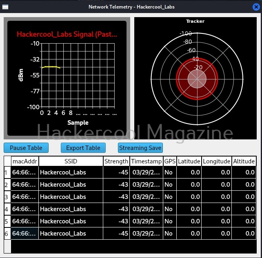
Task: Click the table corner select-all cell
Action: pyautogui.click(x=7, y=161)
